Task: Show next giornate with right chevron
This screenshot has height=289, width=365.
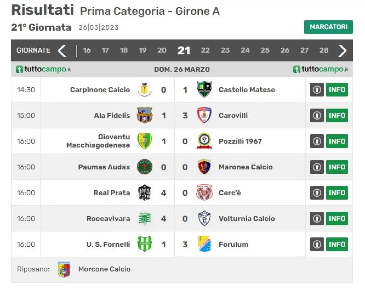Action: pos(342,51)
